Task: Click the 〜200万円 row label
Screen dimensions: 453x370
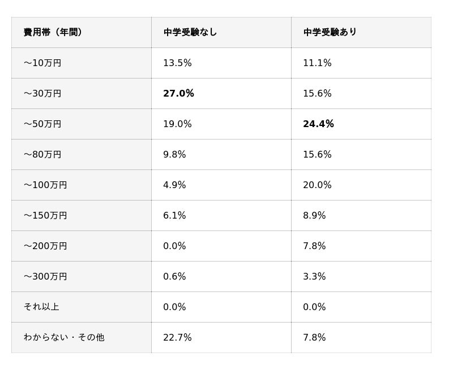Action: pos(45,246)
